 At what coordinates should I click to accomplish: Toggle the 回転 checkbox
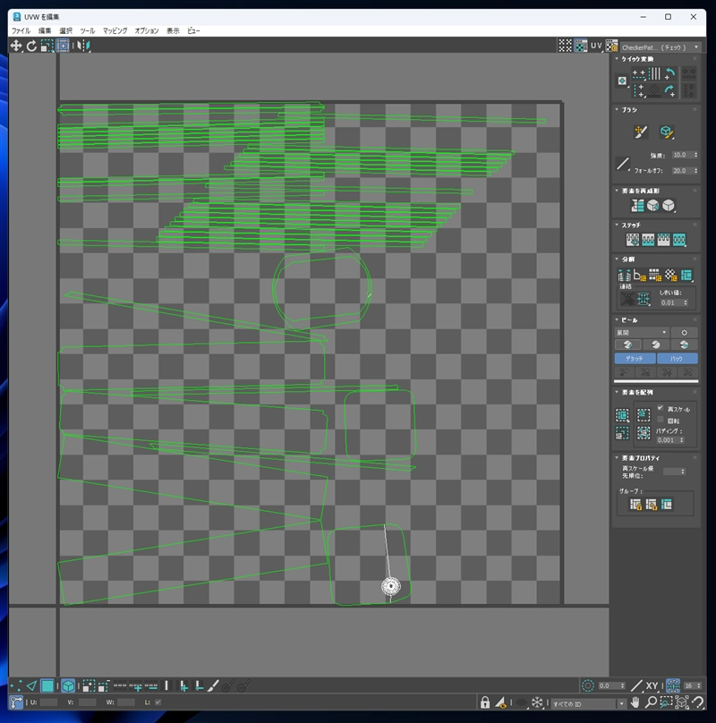click(661, 419)
